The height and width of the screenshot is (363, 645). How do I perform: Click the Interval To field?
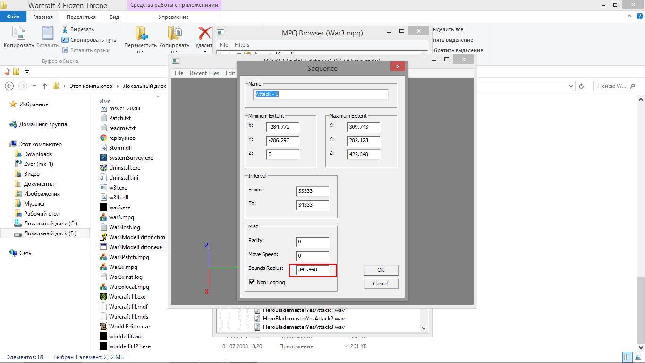pos(313,205)
